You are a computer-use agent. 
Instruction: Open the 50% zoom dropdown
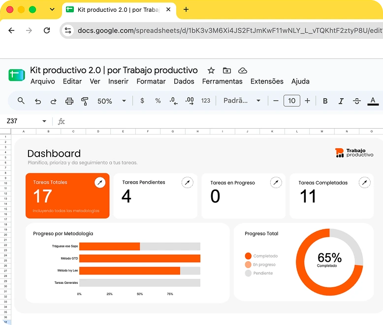112,101
